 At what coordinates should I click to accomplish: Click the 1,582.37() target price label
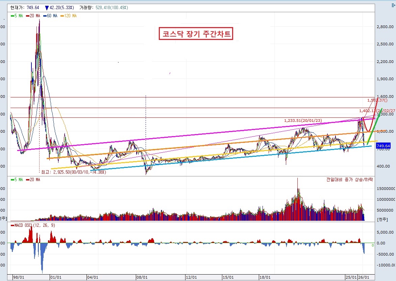click(377, 100)
